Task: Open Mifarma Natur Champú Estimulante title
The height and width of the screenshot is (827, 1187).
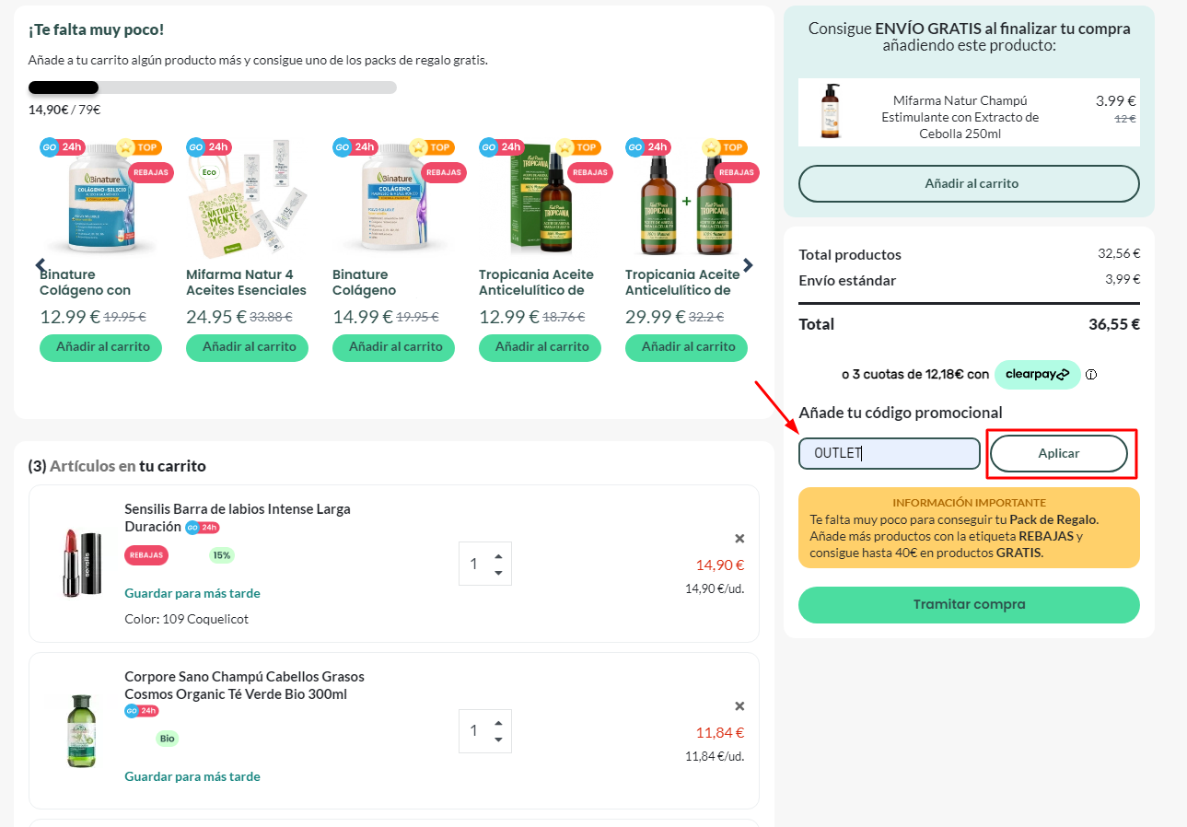Action: [x=960, y=117]
